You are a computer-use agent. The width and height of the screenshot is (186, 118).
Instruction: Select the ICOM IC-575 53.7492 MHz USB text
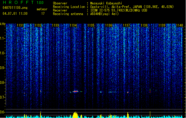[119, 10]
